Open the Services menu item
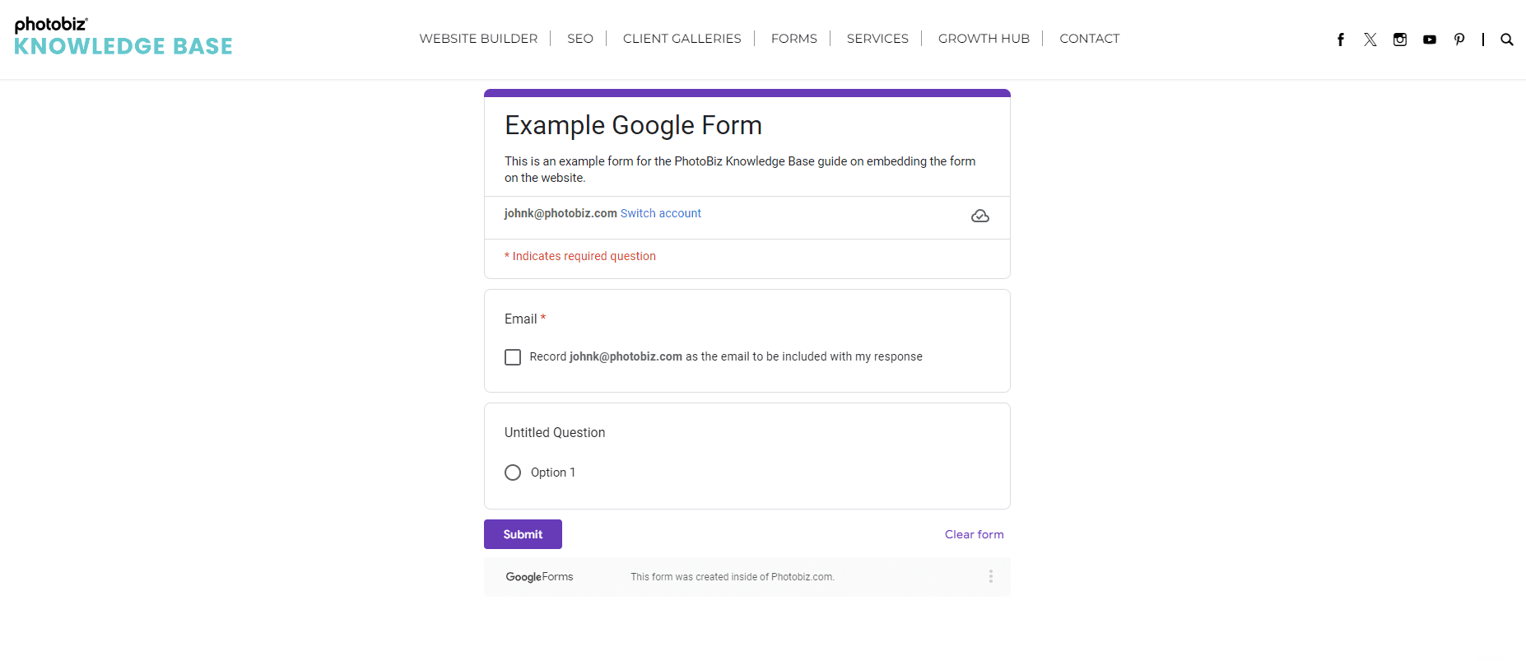 (x=877, y=39)
